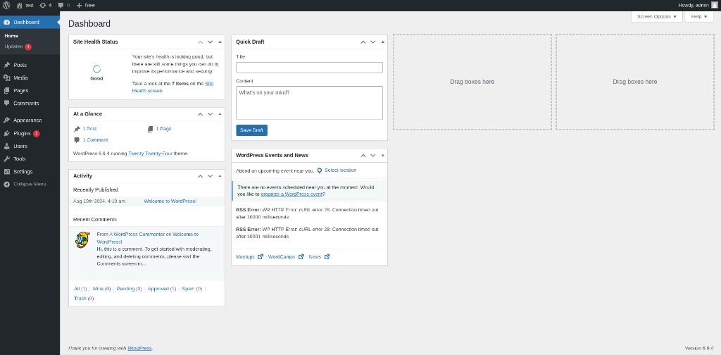Move At a Glance box up
The image size is (721, 355).
201,114
